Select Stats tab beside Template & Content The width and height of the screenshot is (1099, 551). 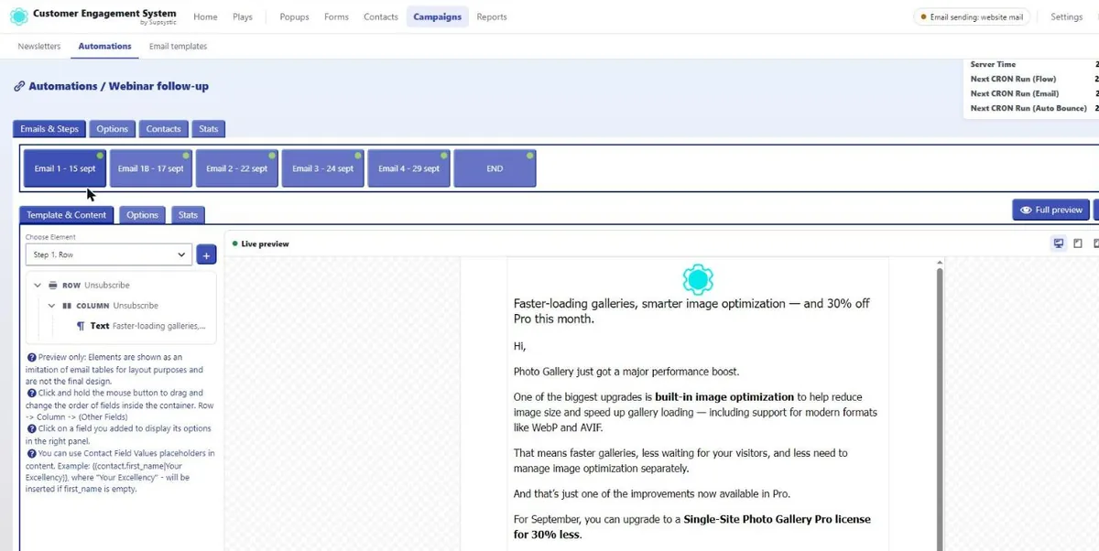(x=188, y=215)
